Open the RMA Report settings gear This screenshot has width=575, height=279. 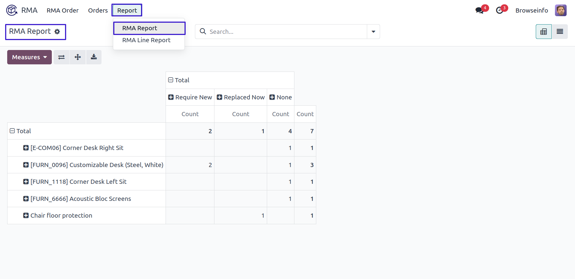pos(57,32)
